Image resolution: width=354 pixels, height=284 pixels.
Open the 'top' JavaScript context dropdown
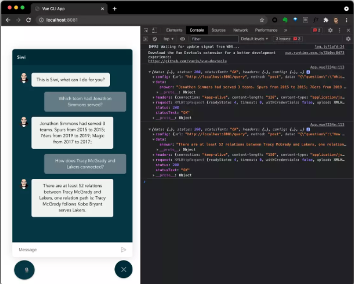click(x=169, y=39)
